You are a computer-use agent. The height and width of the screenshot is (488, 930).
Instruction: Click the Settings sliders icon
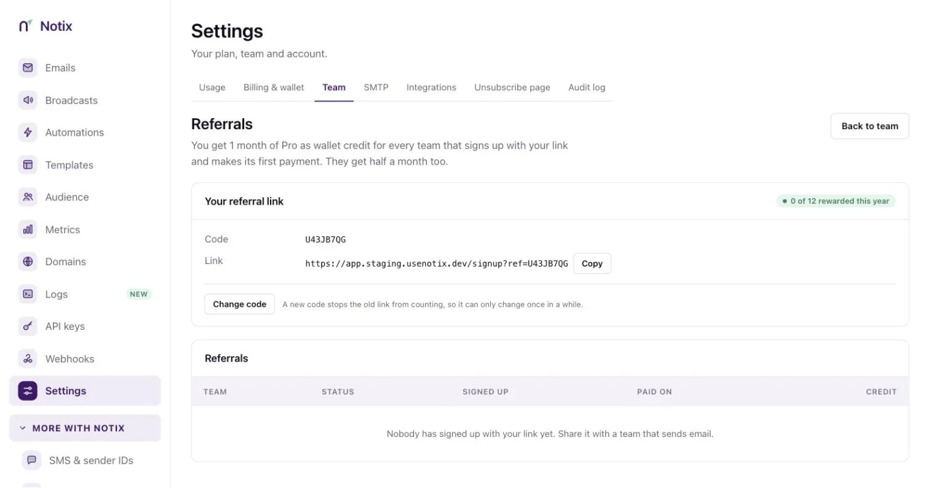point(28,391)
